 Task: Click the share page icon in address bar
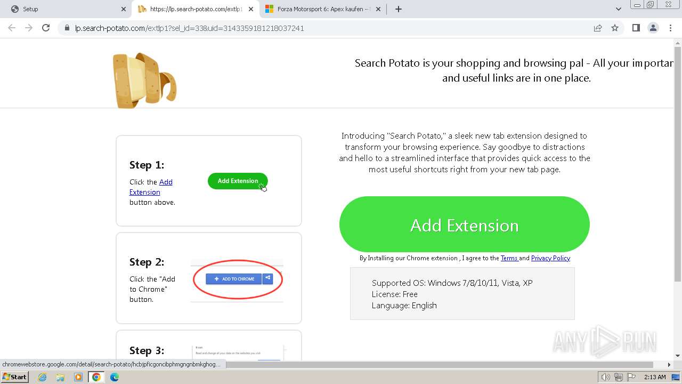click(x=598, y=28)
